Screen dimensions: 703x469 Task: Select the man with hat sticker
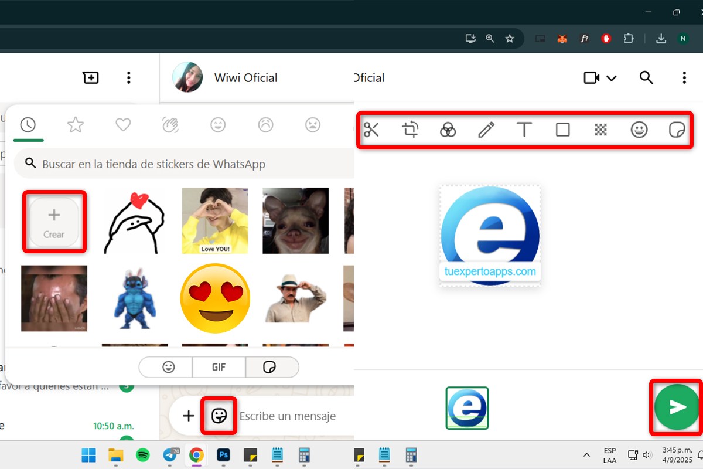tap(295, 298)
